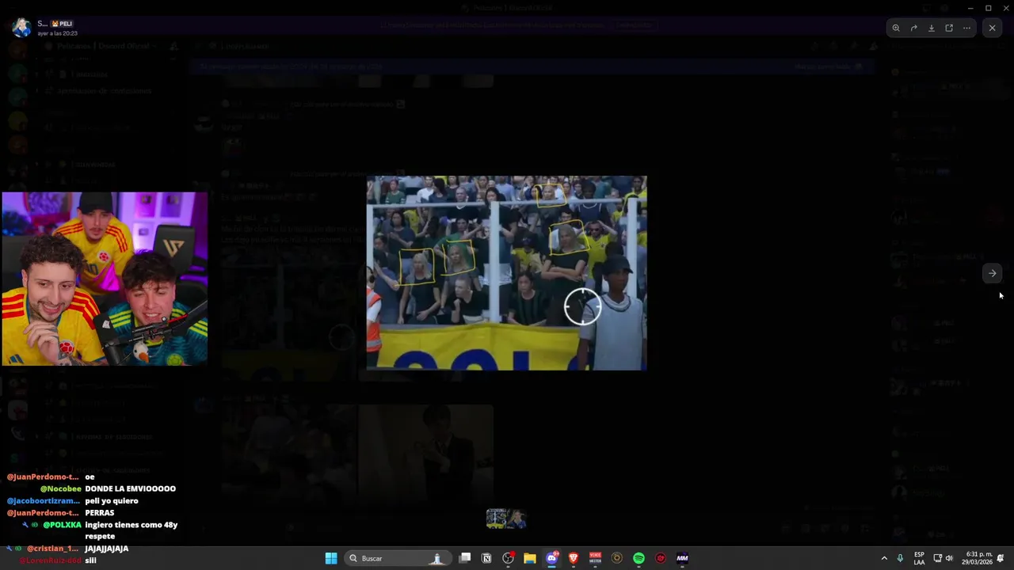Click the microphone tray icon

(x=900, y=558)
